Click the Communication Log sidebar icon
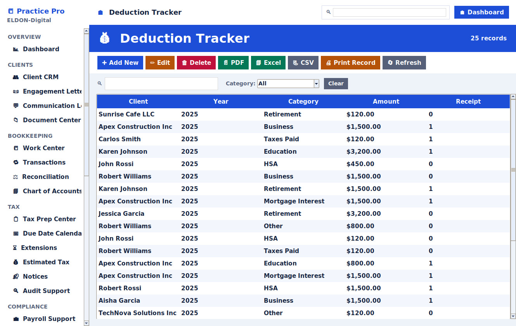 click(16, 106)
